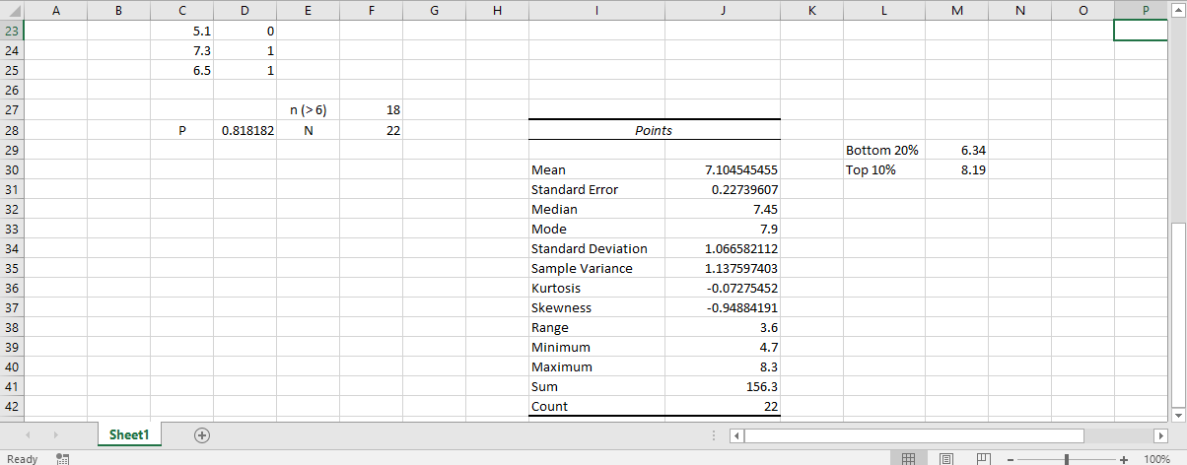Select column J header
Viewport: 1187px width, 465px height.
click(723, 10)
